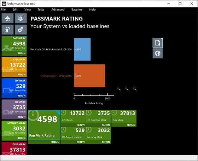Viewport: 198px width, 161px height.
Task: Open the Baseline menu
Action: click(x=77, y=10)
